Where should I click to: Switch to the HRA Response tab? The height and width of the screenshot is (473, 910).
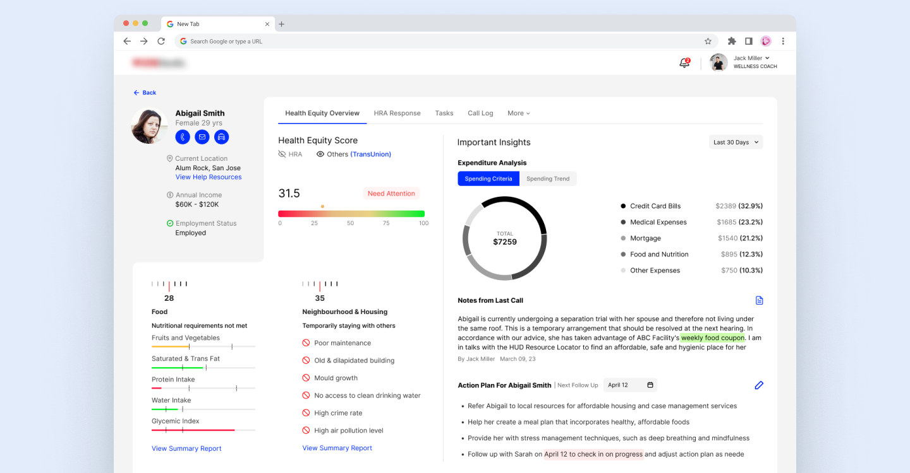coord(397,114)
